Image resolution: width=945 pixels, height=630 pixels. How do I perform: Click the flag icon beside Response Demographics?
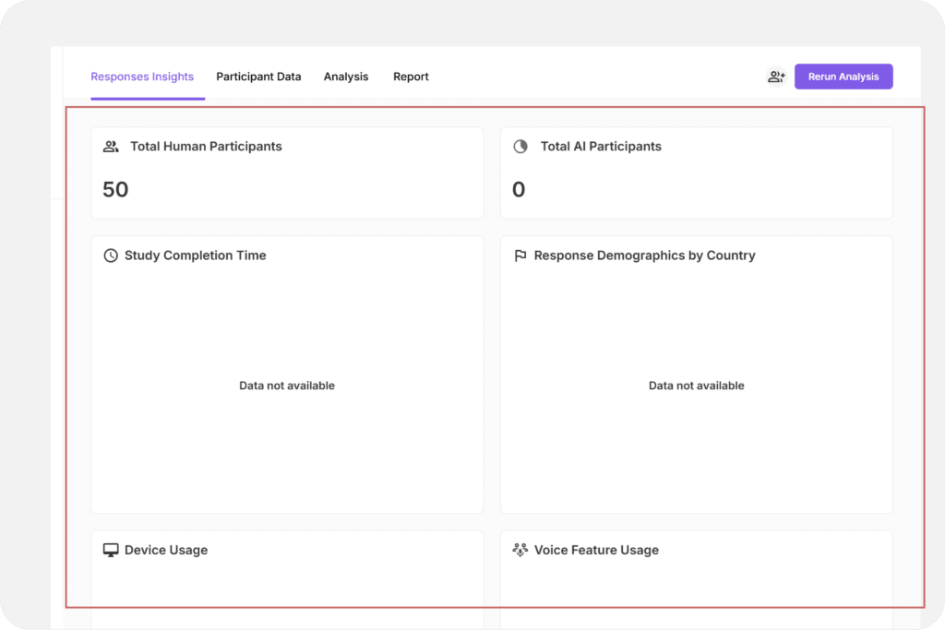[x=520, y=256]
